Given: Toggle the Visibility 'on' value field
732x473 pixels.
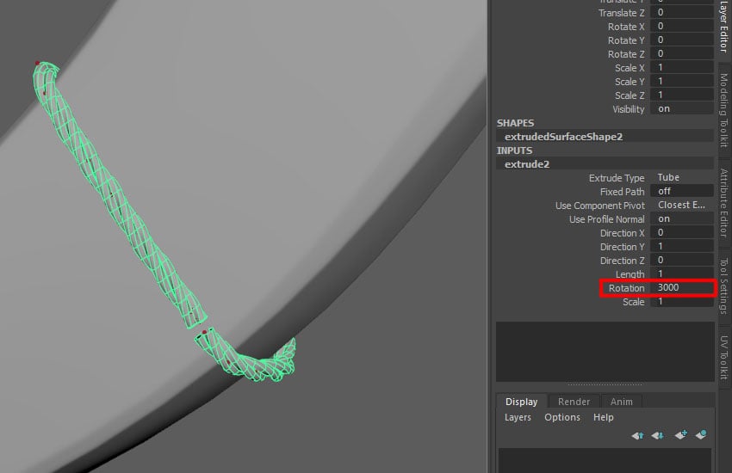Looking at the screenshot, I should pyautogui.click(x=681, y=108).
